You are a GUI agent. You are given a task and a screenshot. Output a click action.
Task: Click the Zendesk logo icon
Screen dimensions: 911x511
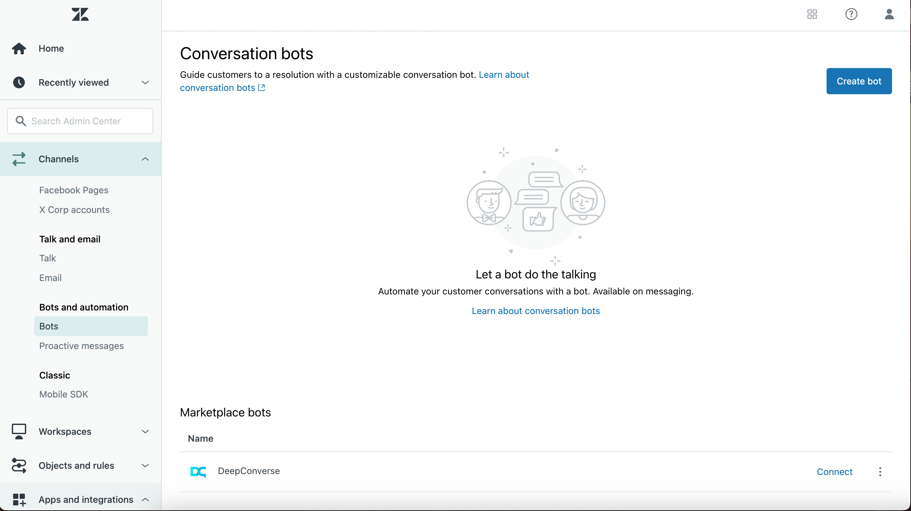[x=80, y=14]
